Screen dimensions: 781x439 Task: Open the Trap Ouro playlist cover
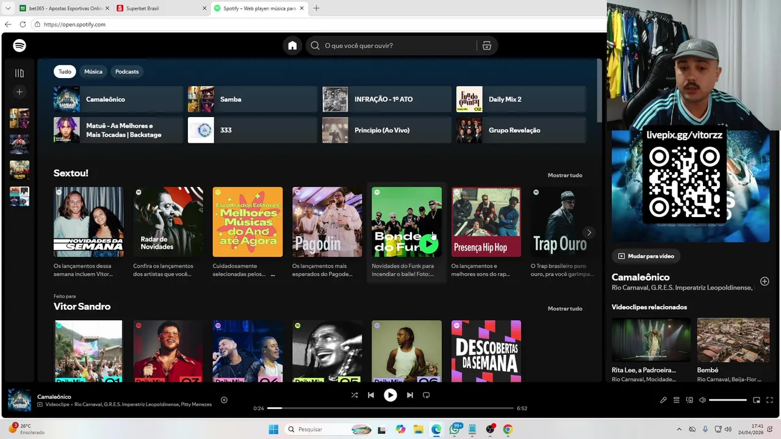click(560, 222)
